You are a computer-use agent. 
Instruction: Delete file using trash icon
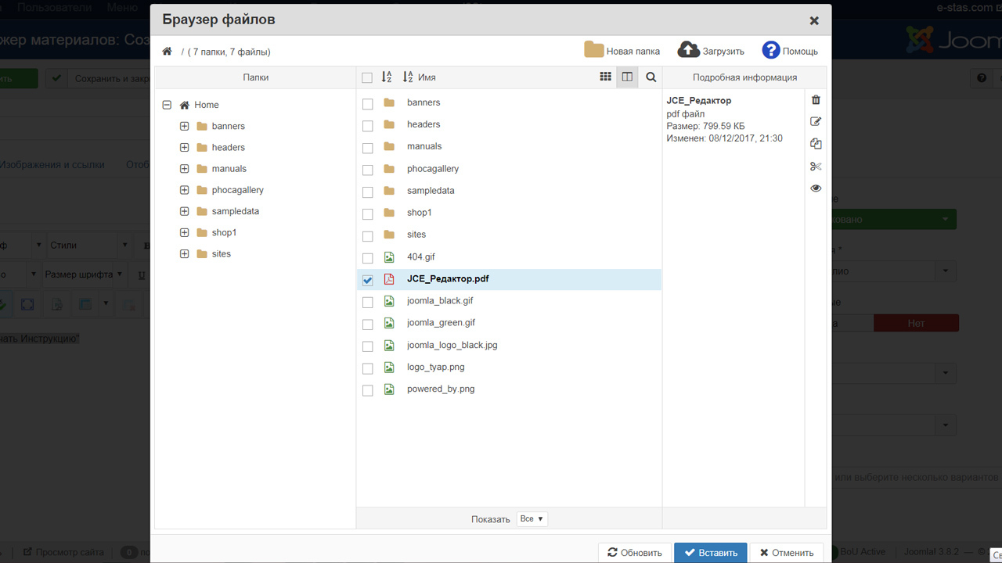pyautogui.click(x=816, y=100)
